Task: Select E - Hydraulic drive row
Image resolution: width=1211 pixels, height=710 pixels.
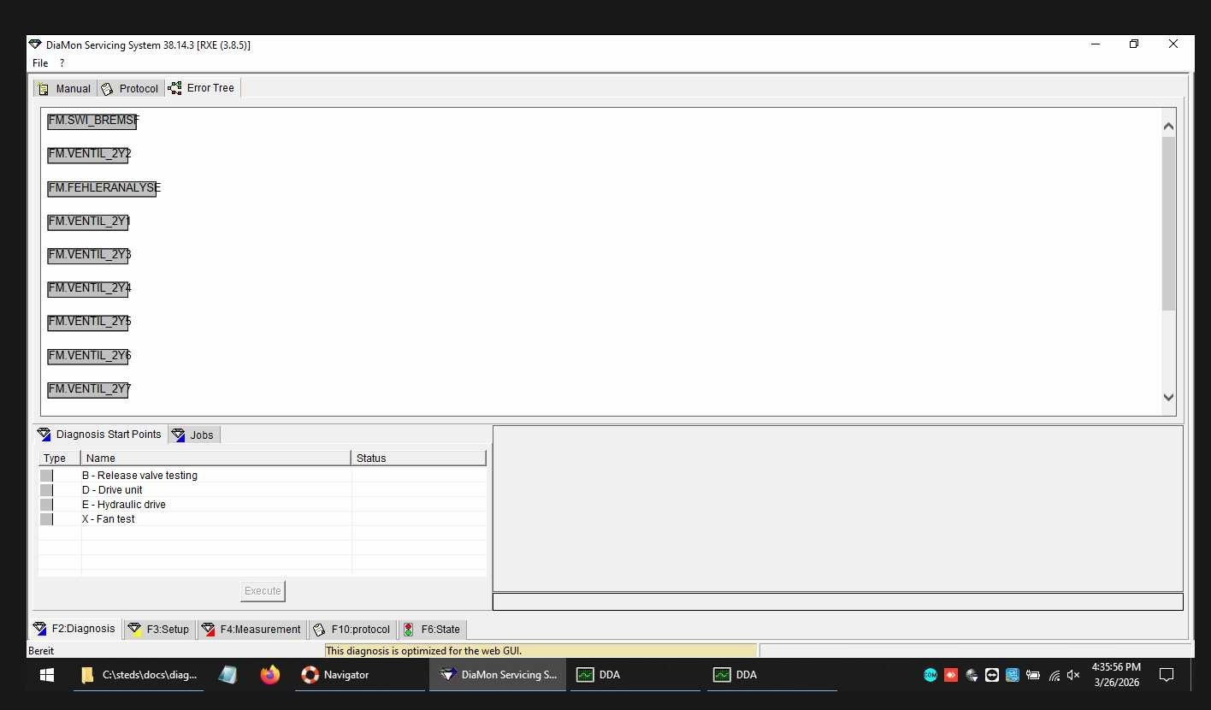Action: point(262,504)
